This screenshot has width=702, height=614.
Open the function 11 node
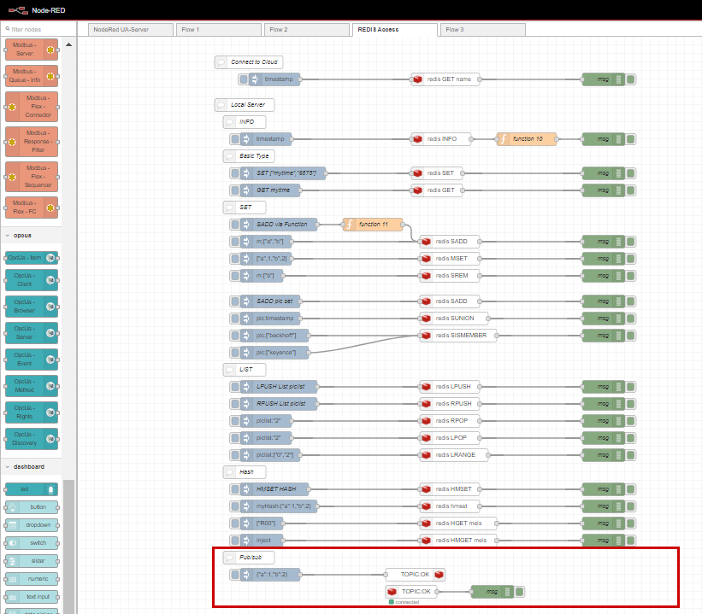point(373,224)
